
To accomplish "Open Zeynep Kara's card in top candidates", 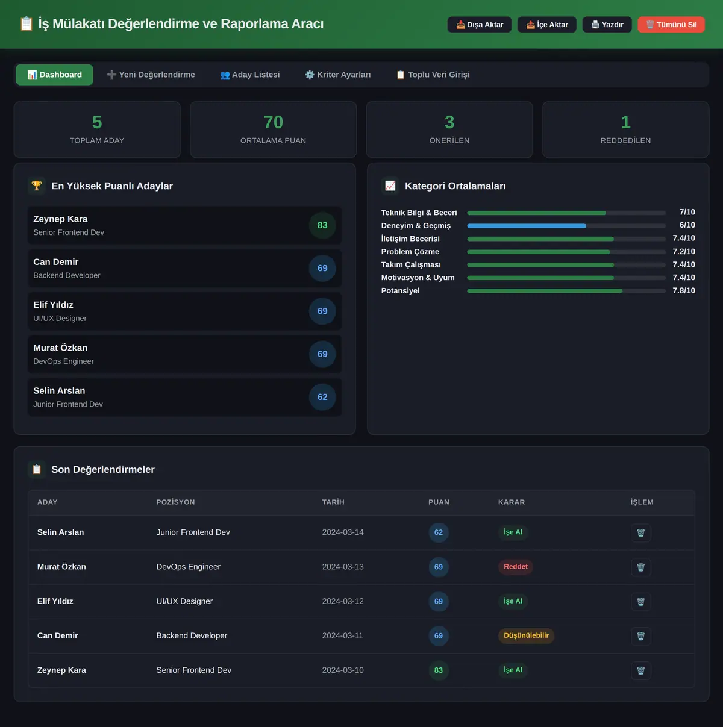I will pyautogui.click(x=185, y=225).
